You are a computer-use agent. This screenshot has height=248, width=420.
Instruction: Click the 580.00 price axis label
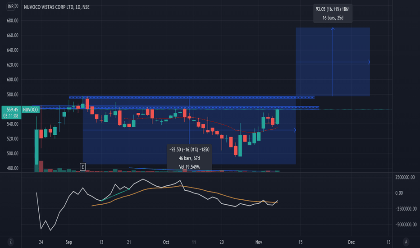tap(13, 94)
